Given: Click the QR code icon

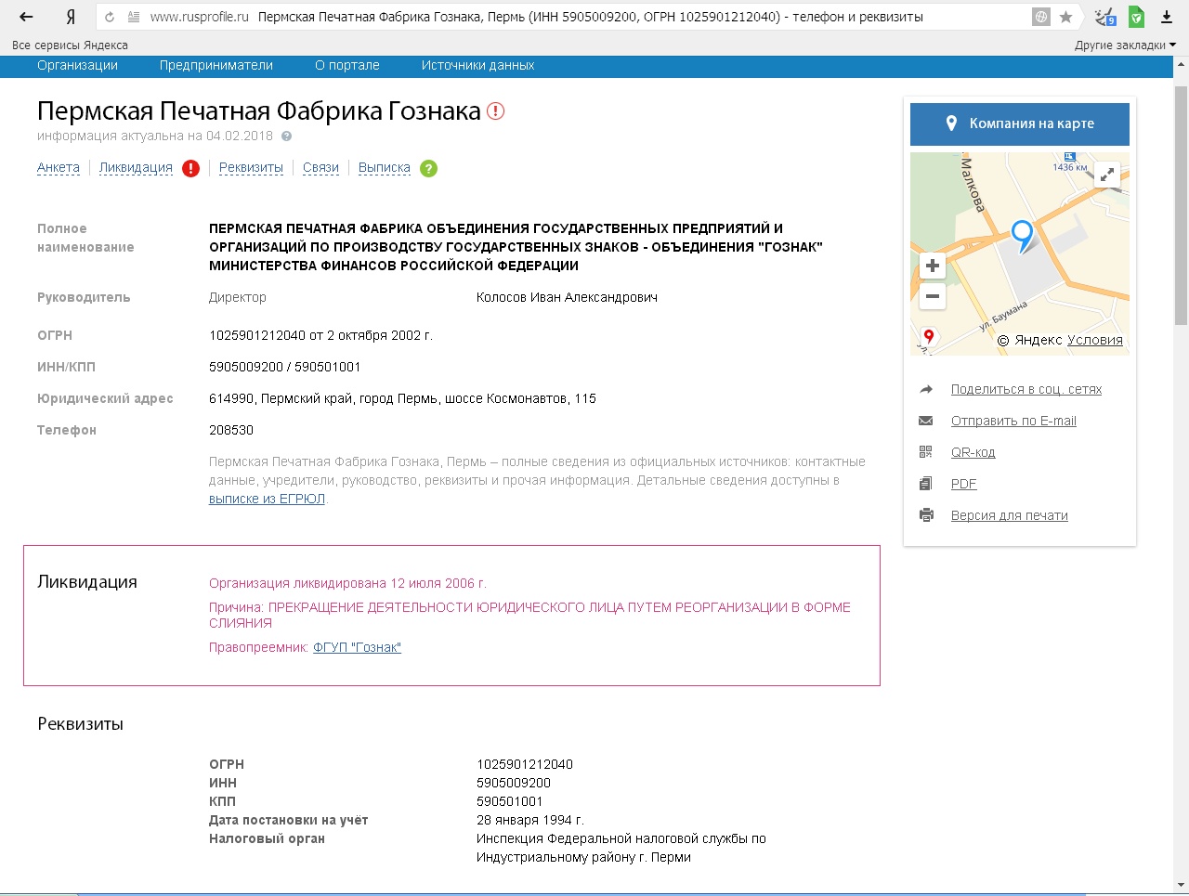Looking at the screenshot, I should [926, 452].
